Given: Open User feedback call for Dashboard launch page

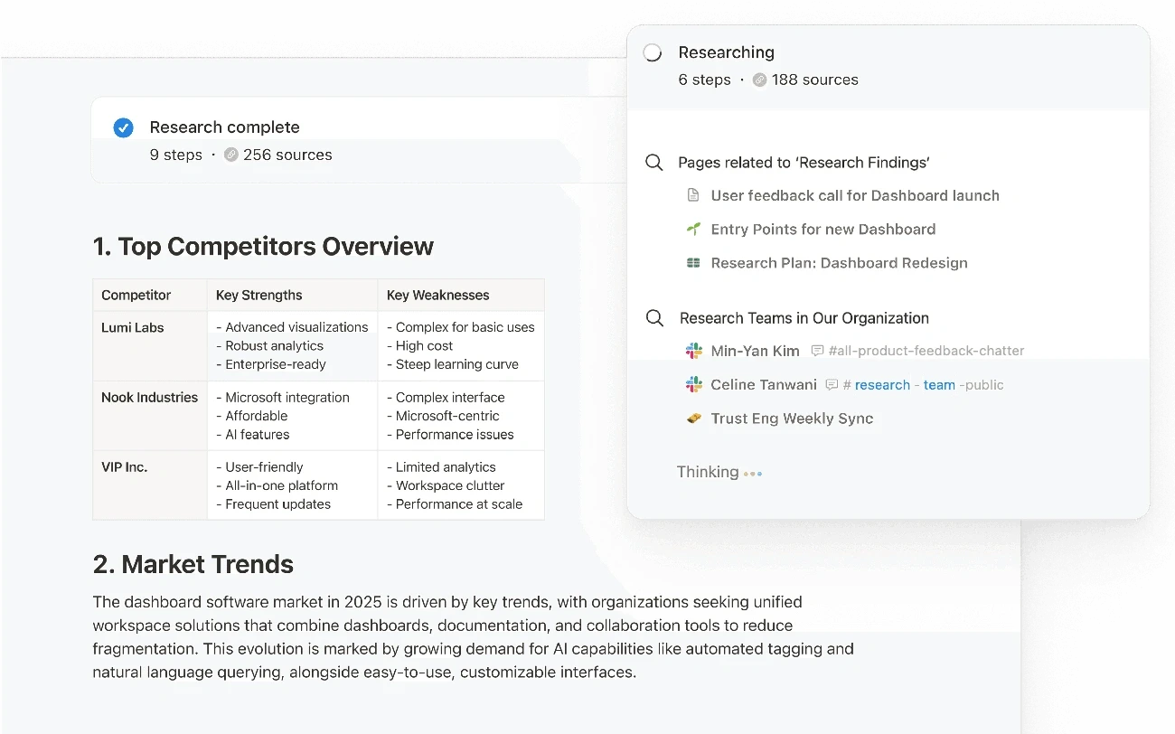Looking at the screenshot, I should point(855,195).
